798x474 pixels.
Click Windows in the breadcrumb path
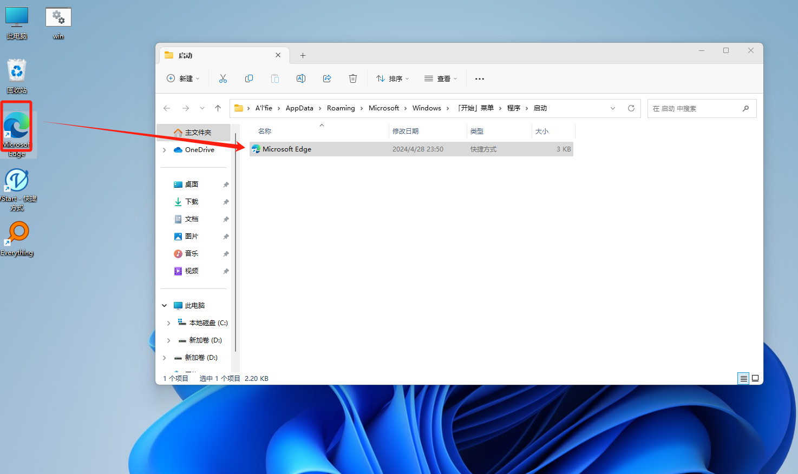pyautogui.click(x=427, y=108)
